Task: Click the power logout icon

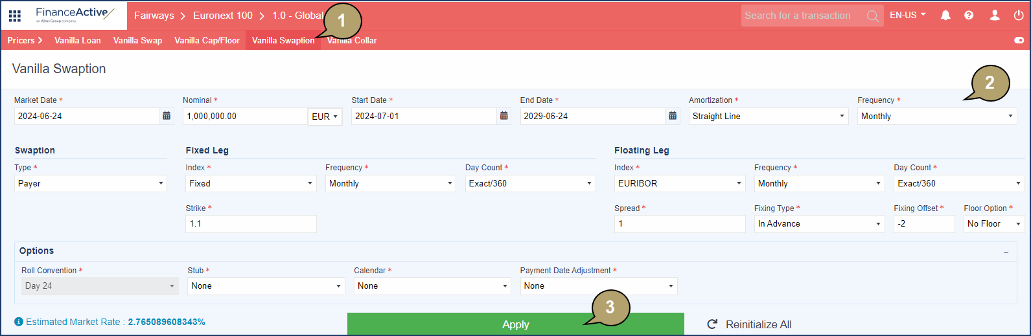Action: 1019,16
